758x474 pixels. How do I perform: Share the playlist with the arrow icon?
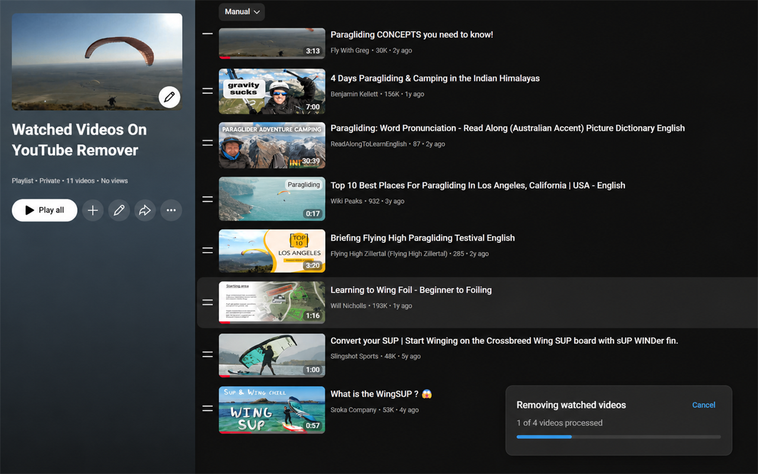(x=145, y=210)
